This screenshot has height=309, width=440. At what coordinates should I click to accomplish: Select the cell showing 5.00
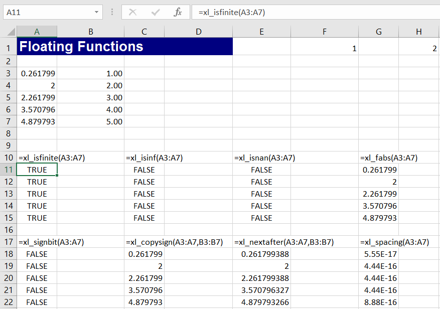pos(90,121)
